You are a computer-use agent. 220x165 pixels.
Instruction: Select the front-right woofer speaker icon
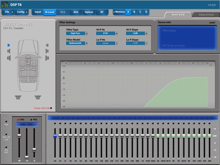(47, 58)
